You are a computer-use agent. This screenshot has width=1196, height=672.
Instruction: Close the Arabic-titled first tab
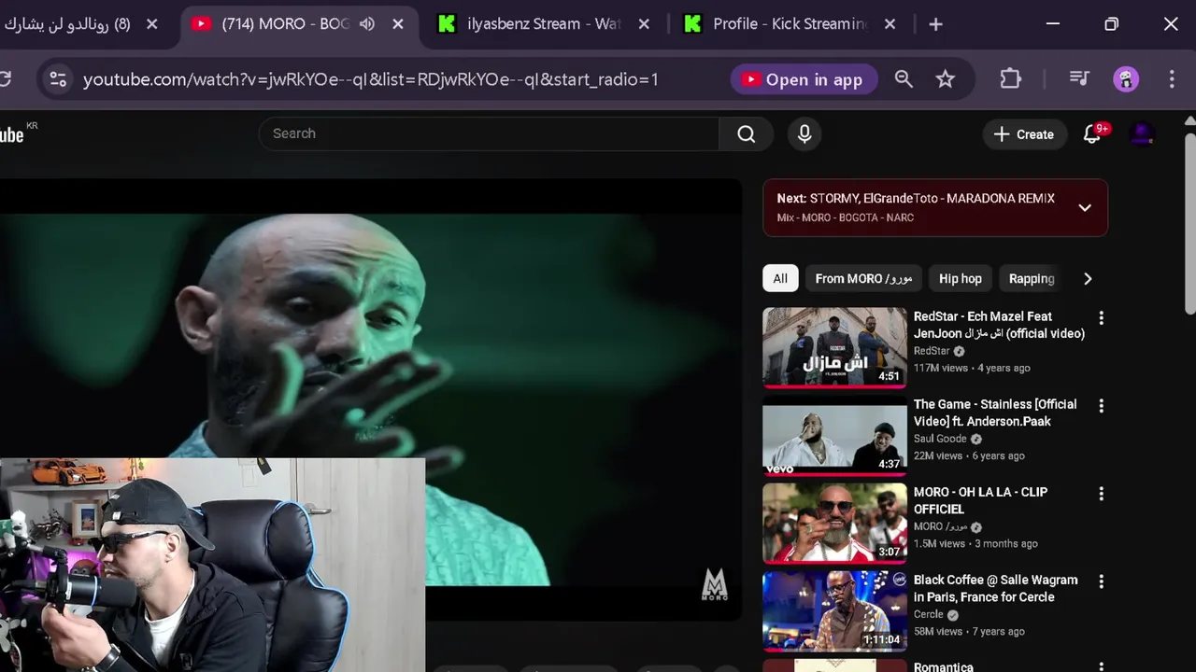152,24
